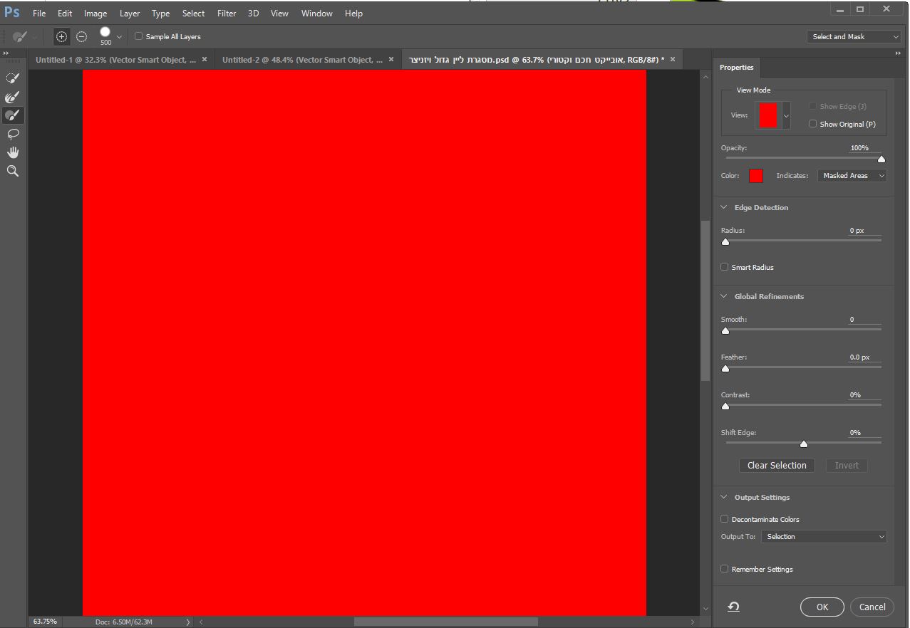
Task: Open the Select menu
Action: click(193, 13)
